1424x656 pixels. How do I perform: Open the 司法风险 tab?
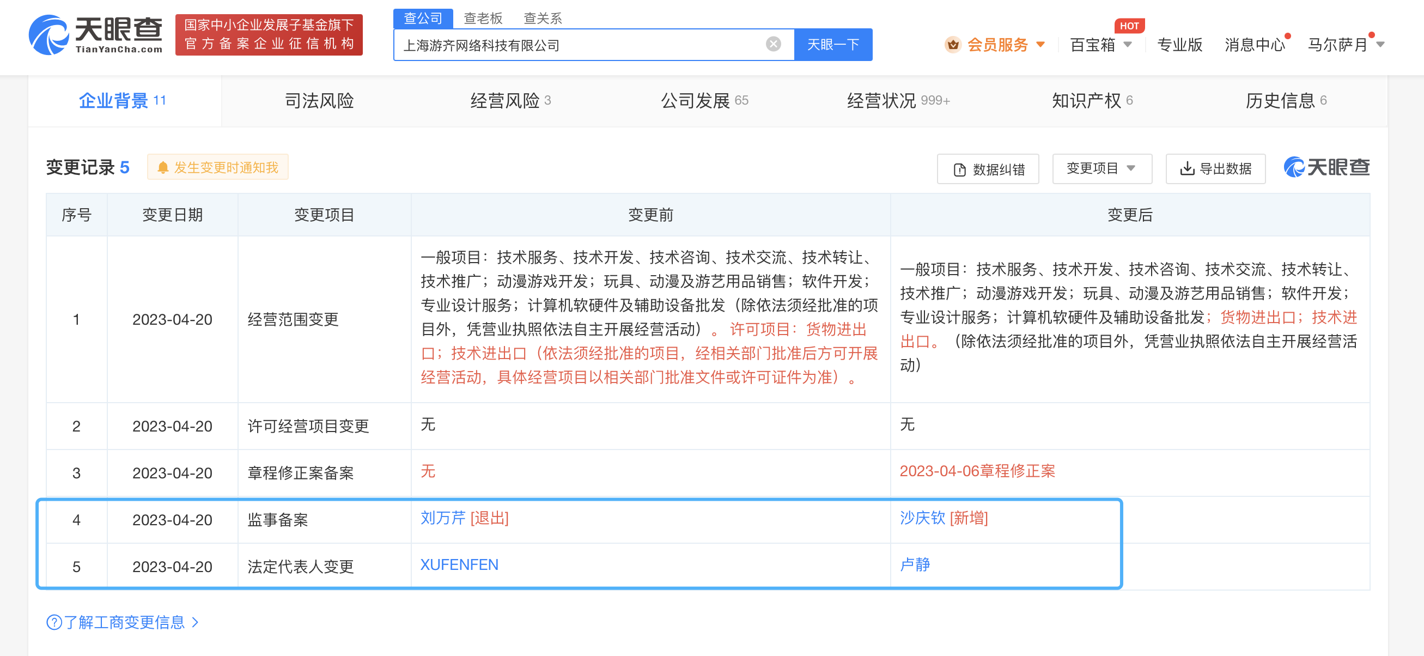tap(319, 101)
